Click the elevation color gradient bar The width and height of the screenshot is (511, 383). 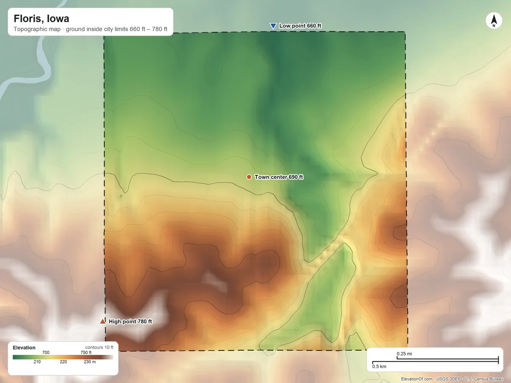coord(63,357)
